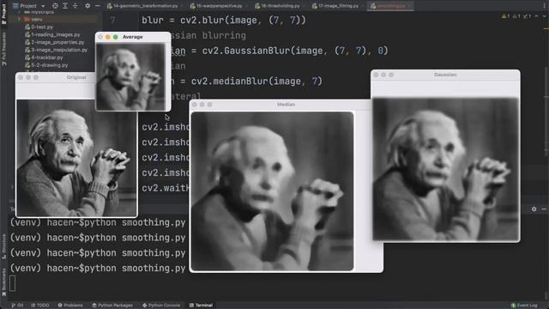Open Pull Requests side tab
549x309 pixels.
point(3,49)
